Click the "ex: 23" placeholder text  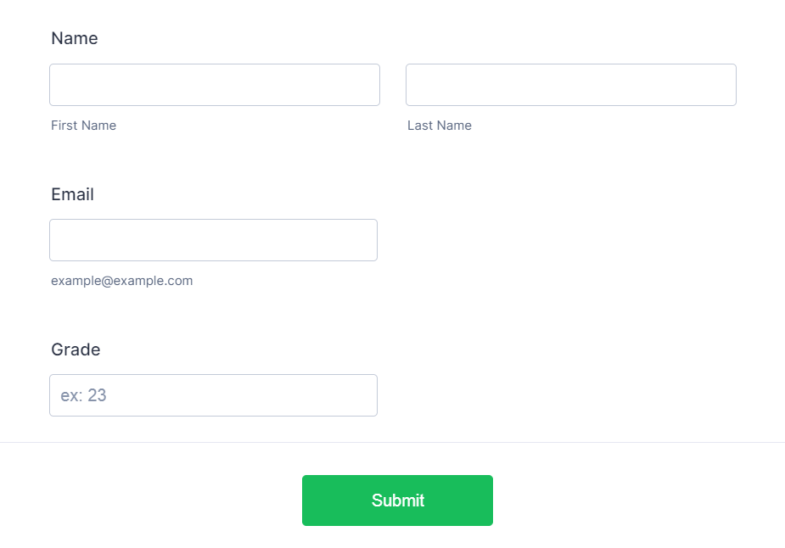83,395
